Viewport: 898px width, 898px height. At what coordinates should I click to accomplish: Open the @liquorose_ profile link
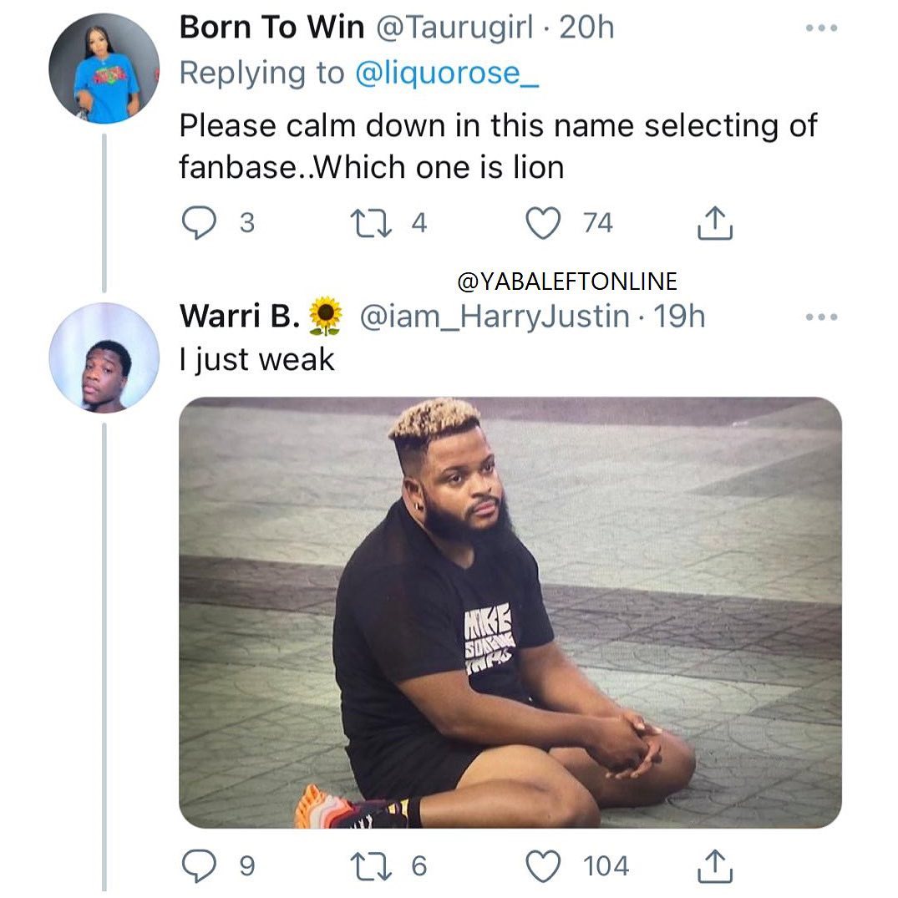[x=448, y=74]
